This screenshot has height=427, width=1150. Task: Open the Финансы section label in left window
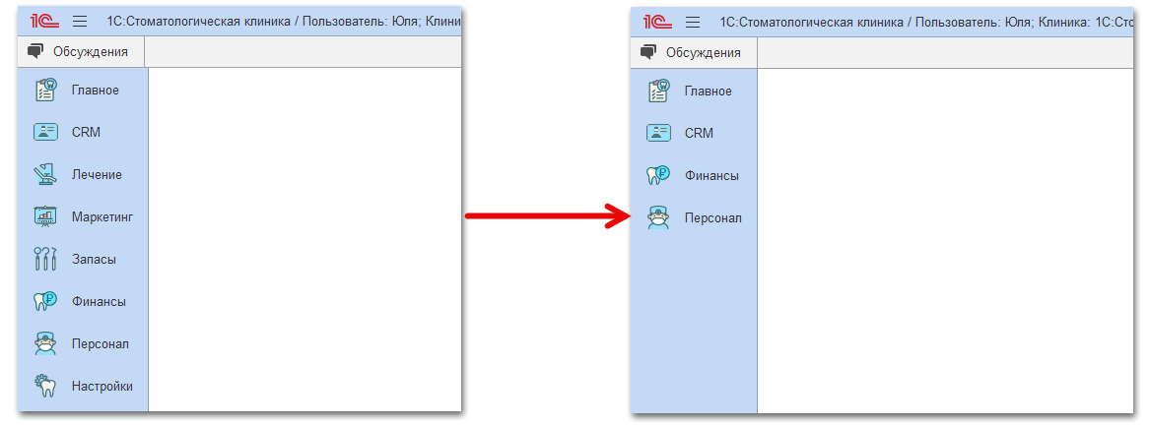[99, 302]
